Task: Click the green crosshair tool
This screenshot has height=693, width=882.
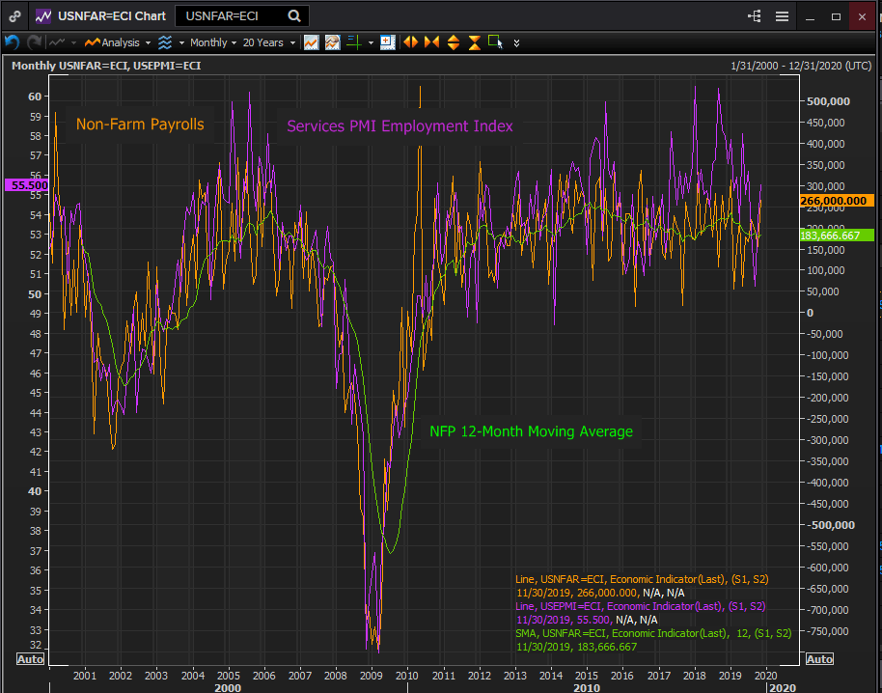Action: click(x=354, y=42)
